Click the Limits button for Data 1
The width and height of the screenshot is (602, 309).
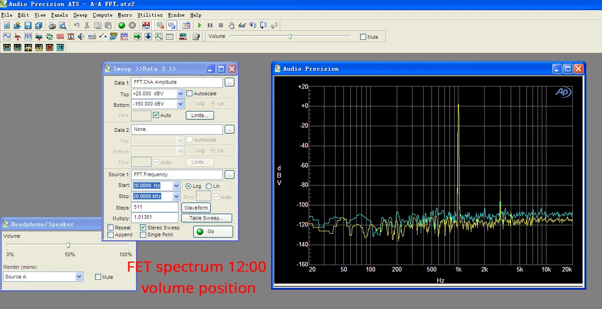pos(200,115)
